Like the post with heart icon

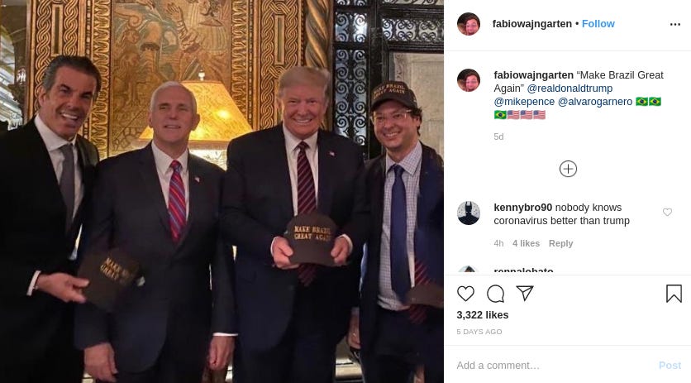465,294
